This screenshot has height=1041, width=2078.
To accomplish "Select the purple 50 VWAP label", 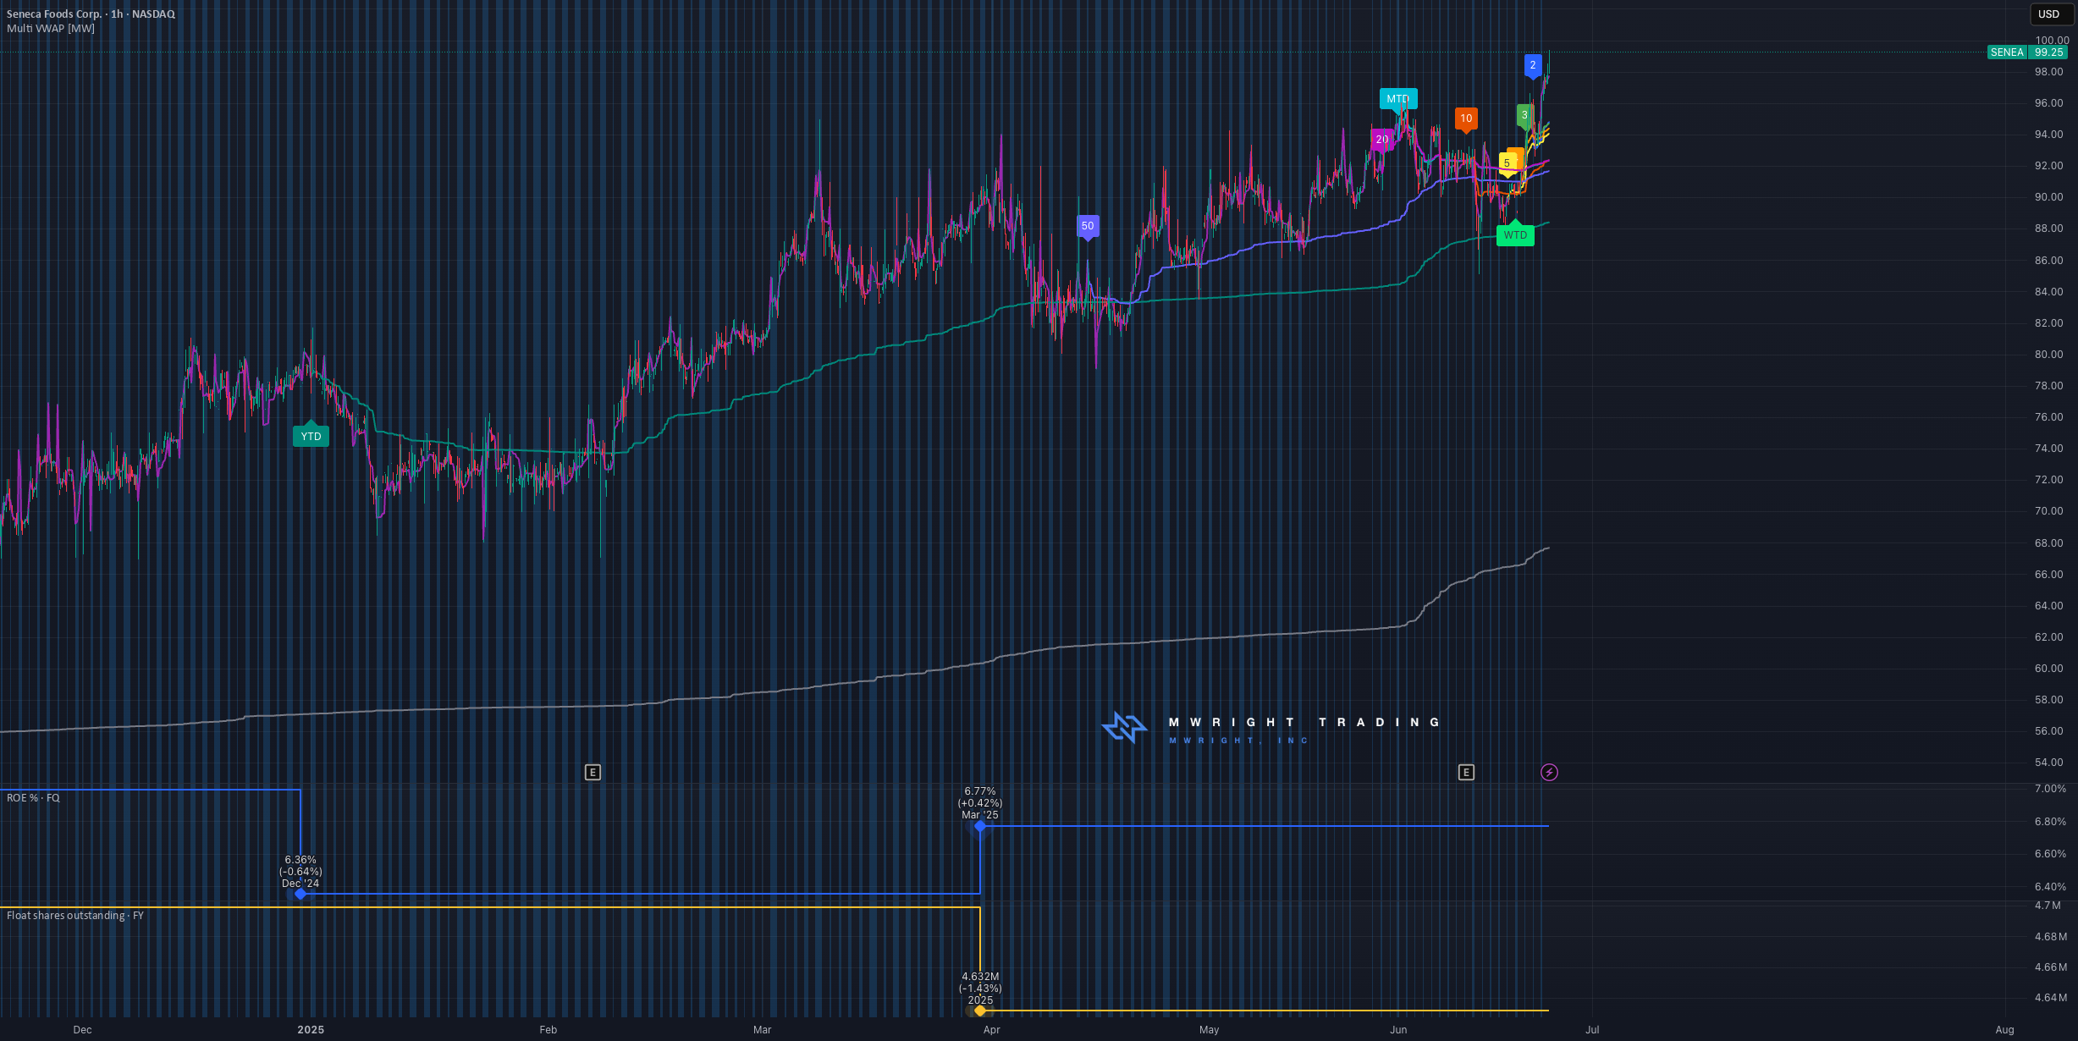I will point(1088,226).
